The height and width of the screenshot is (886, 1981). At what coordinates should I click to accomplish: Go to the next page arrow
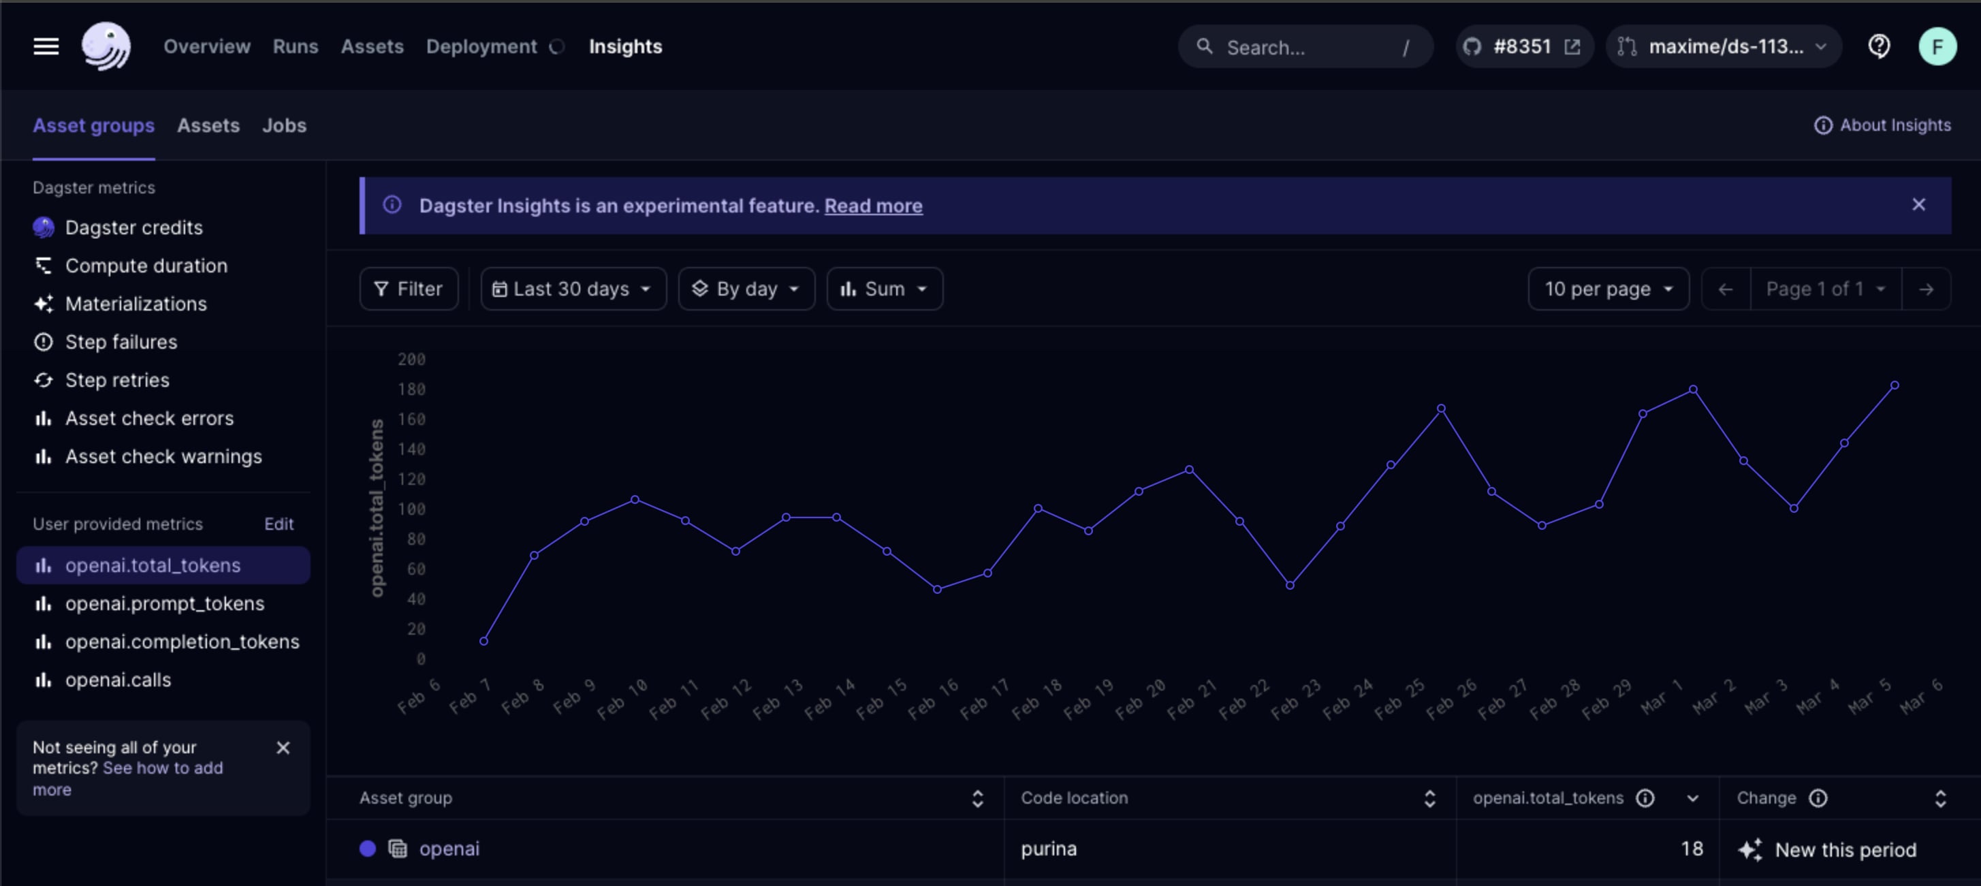pos(1926,289)
